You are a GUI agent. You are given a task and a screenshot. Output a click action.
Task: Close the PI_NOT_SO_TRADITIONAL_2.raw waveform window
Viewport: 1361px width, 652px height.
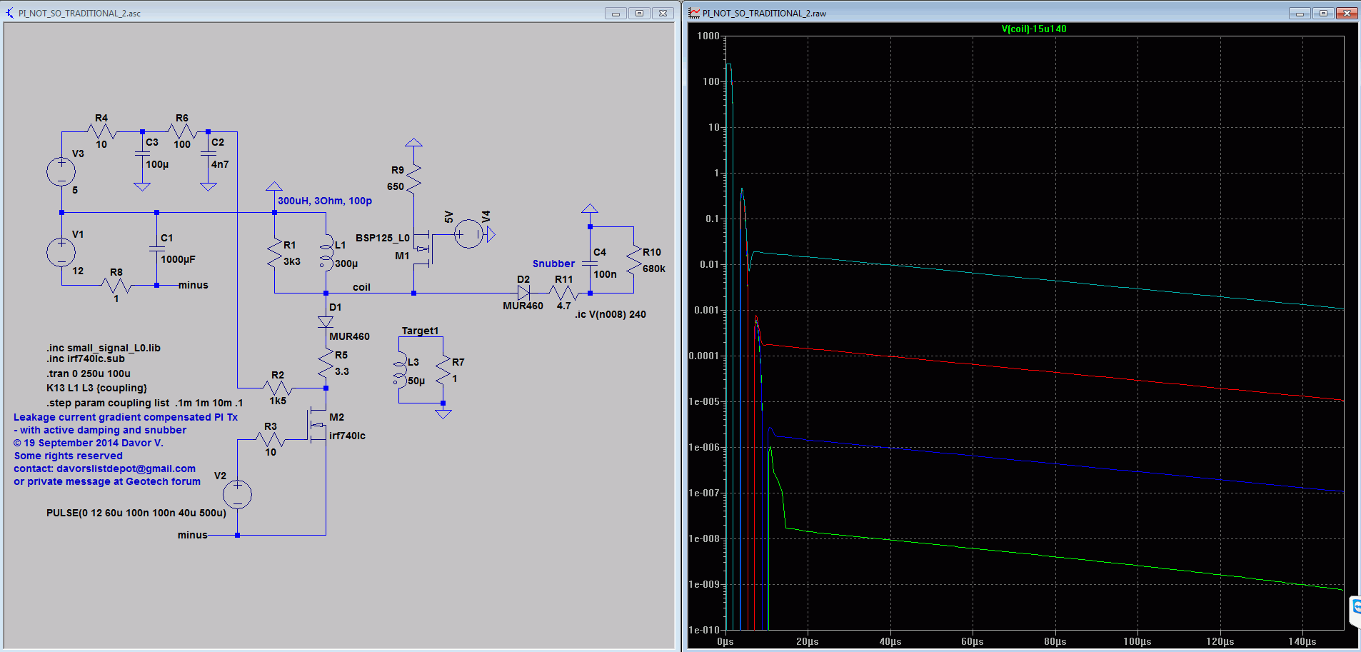click(1347, 13)
